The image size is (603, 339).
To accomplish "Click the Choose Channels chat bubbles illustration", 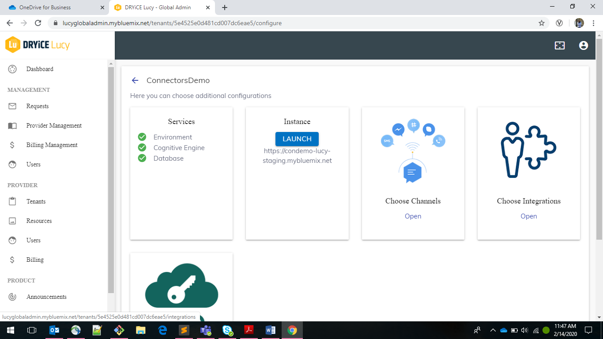I will (413, 151).
